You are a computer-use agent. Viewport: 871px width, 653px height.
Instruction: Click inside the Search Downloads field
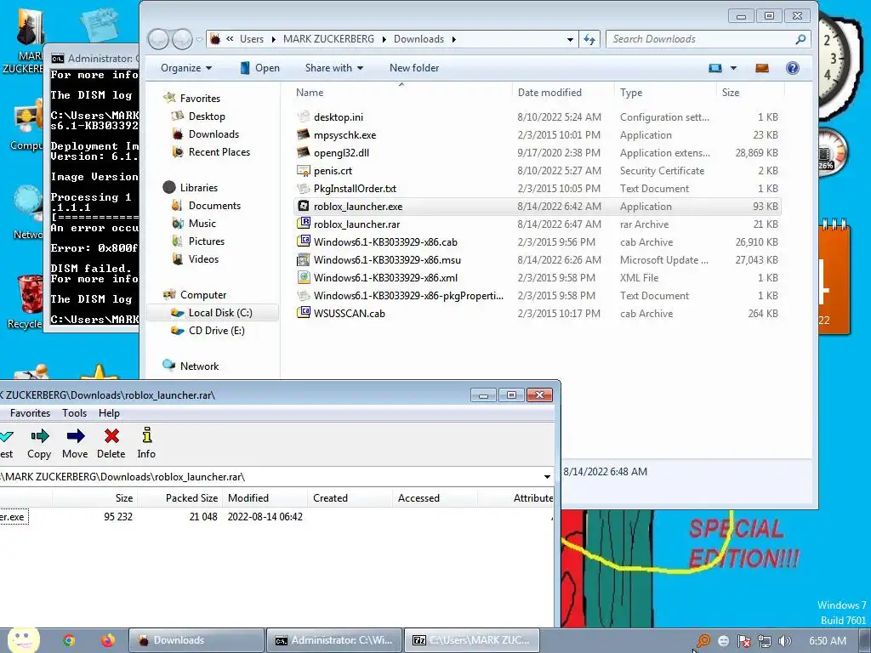[x=700, y=39]
